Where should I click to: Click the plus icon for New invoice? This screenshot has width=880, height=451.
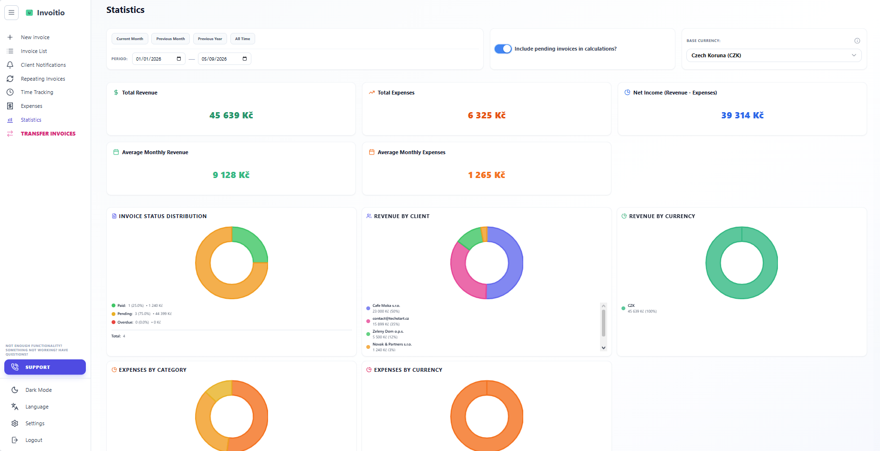[10, 37]
